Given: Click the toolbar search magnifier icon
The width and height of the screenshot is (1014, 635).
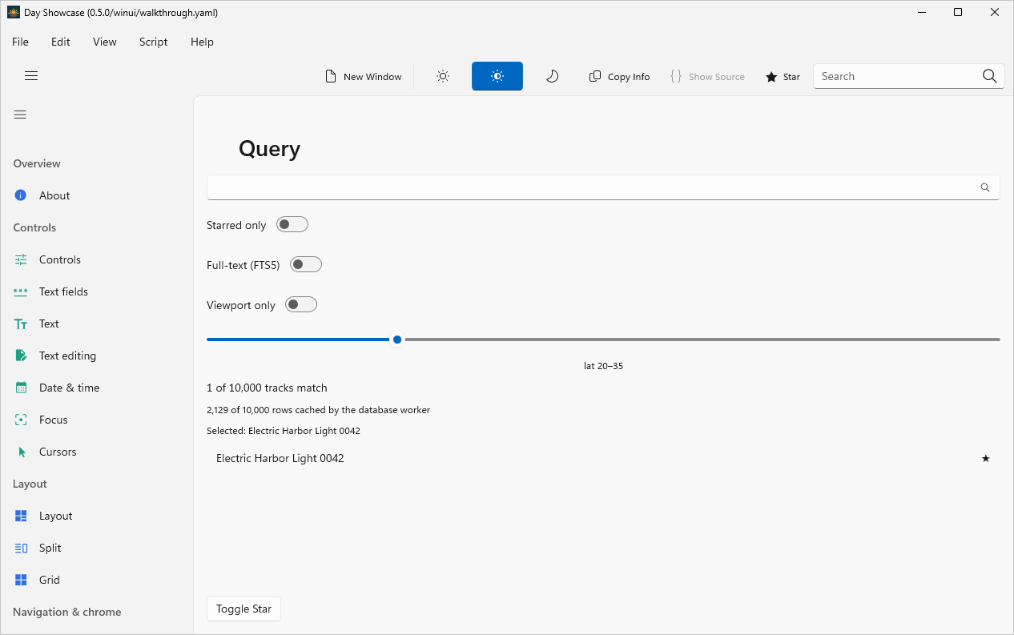Looking at the screenshot, I should [990, 76].
